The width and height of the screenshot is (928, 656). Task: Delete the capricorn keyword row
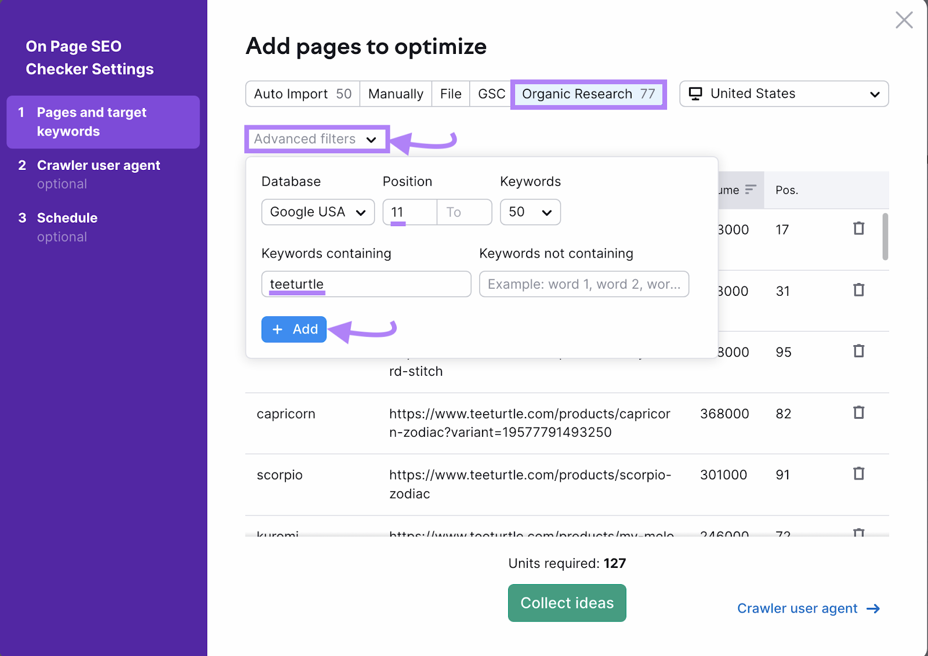point(858,412)
